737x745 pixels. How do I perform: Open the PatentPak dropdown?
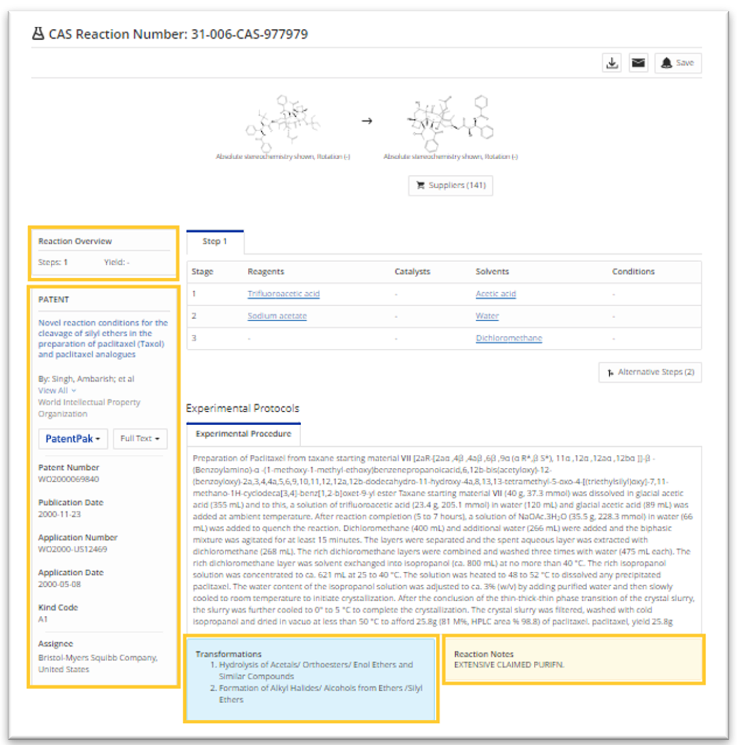pos(73,439)
